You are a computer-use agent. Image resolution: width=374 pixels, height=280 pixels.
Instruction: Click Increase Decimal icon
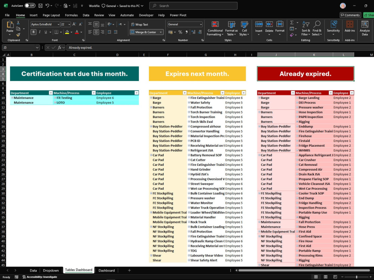(193, 32)
